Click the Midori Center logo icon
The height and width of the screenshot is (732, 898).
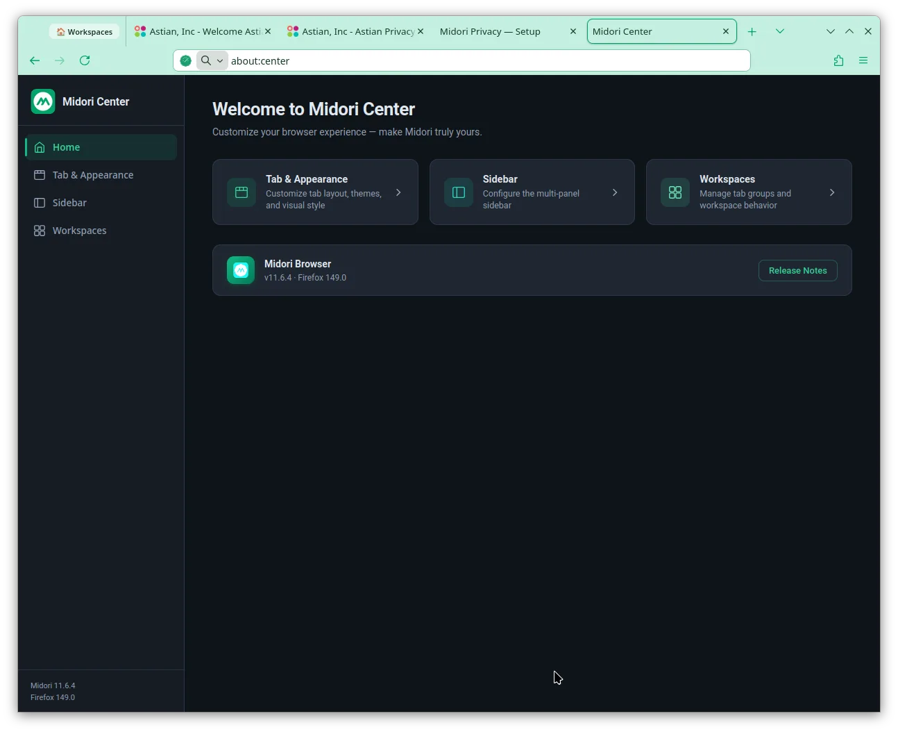coord(43,101)
